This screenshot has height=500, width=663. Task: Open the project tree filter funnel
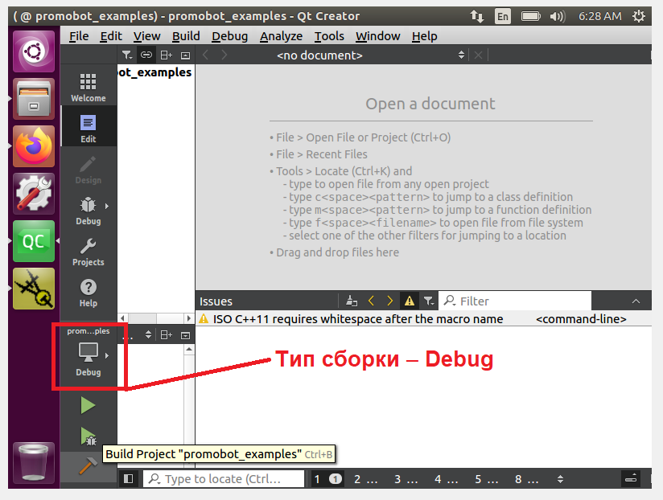[x=127, y=55]
